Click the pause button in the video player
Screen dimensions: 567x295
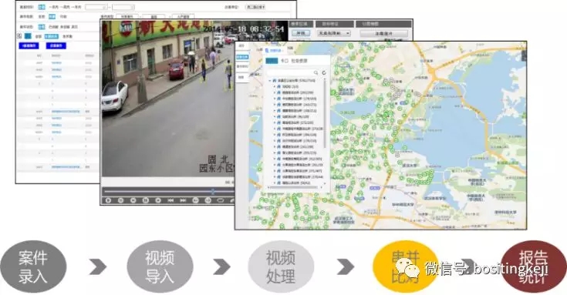145,200
